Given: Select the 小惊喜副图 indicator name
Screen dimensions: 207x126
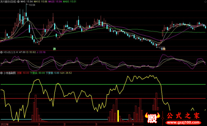Looking at the screenshot, I should pos(10,73).
